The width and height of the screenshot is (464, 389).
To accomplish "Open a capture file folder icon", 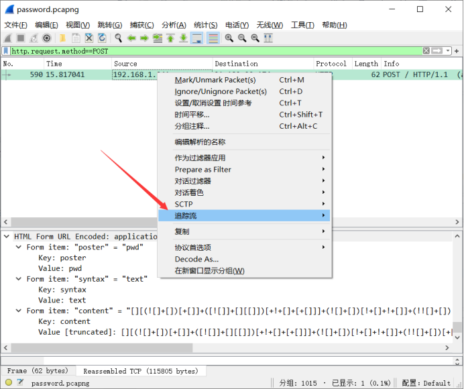I will [62, 38].
